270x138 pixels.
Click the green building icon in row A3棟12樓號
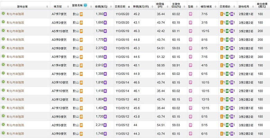coord(227,100)
